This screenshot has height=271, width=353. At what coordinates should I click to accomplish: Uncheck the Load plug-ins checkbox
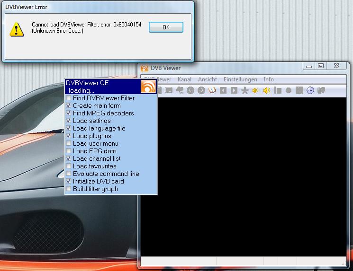pyautogui.click(x=69, y=136)
